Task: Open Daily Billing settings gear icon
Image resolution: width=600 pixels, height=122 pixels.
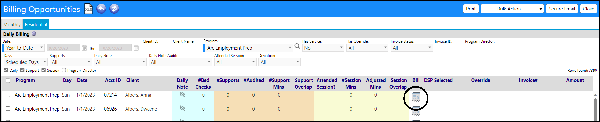Action: click(x=34, y=34)
